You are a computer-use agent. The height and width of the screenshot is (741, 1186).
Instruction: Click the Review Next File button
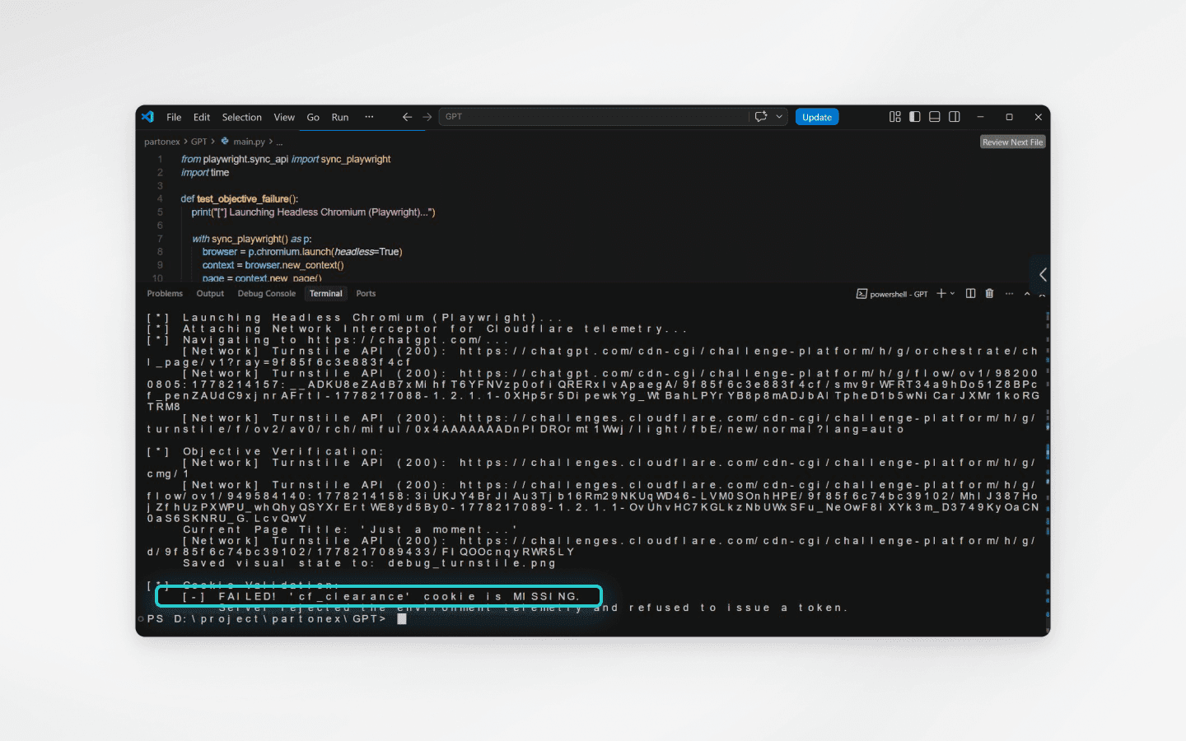pyautogui.click(x=1012, y=142)
